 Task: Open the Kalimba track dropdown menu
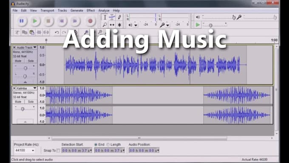(35, 88)
